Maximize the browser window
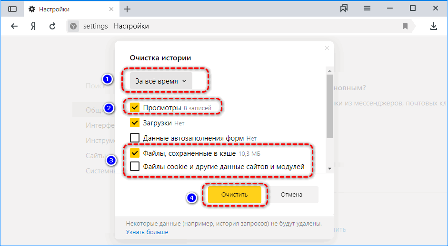 coord(413,9)
